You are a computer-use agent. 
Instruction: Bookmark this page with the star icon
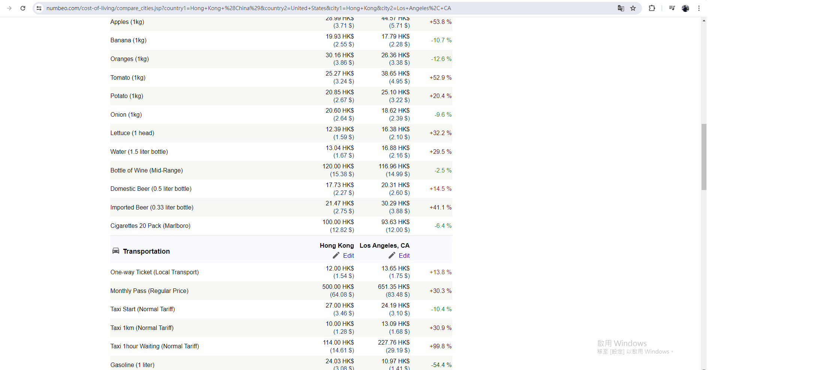point(633,8)
